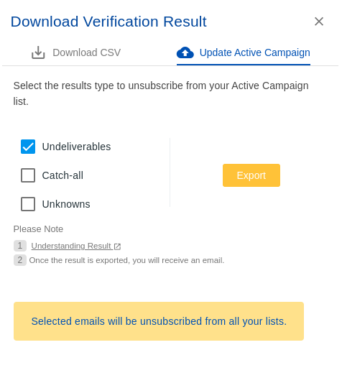
Task: Enable the Catch-all checkbox
Action: [28, 175]
